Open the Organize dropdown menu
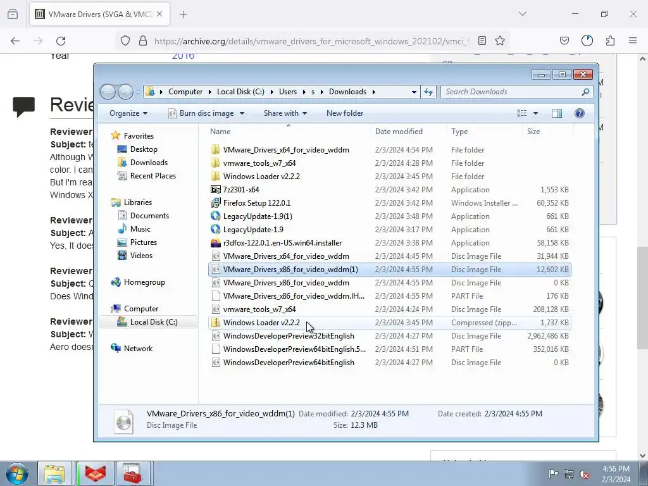Image resolution: width=648 pixels, height=486 pixels. pyautogui.click(x=128, y=113)
